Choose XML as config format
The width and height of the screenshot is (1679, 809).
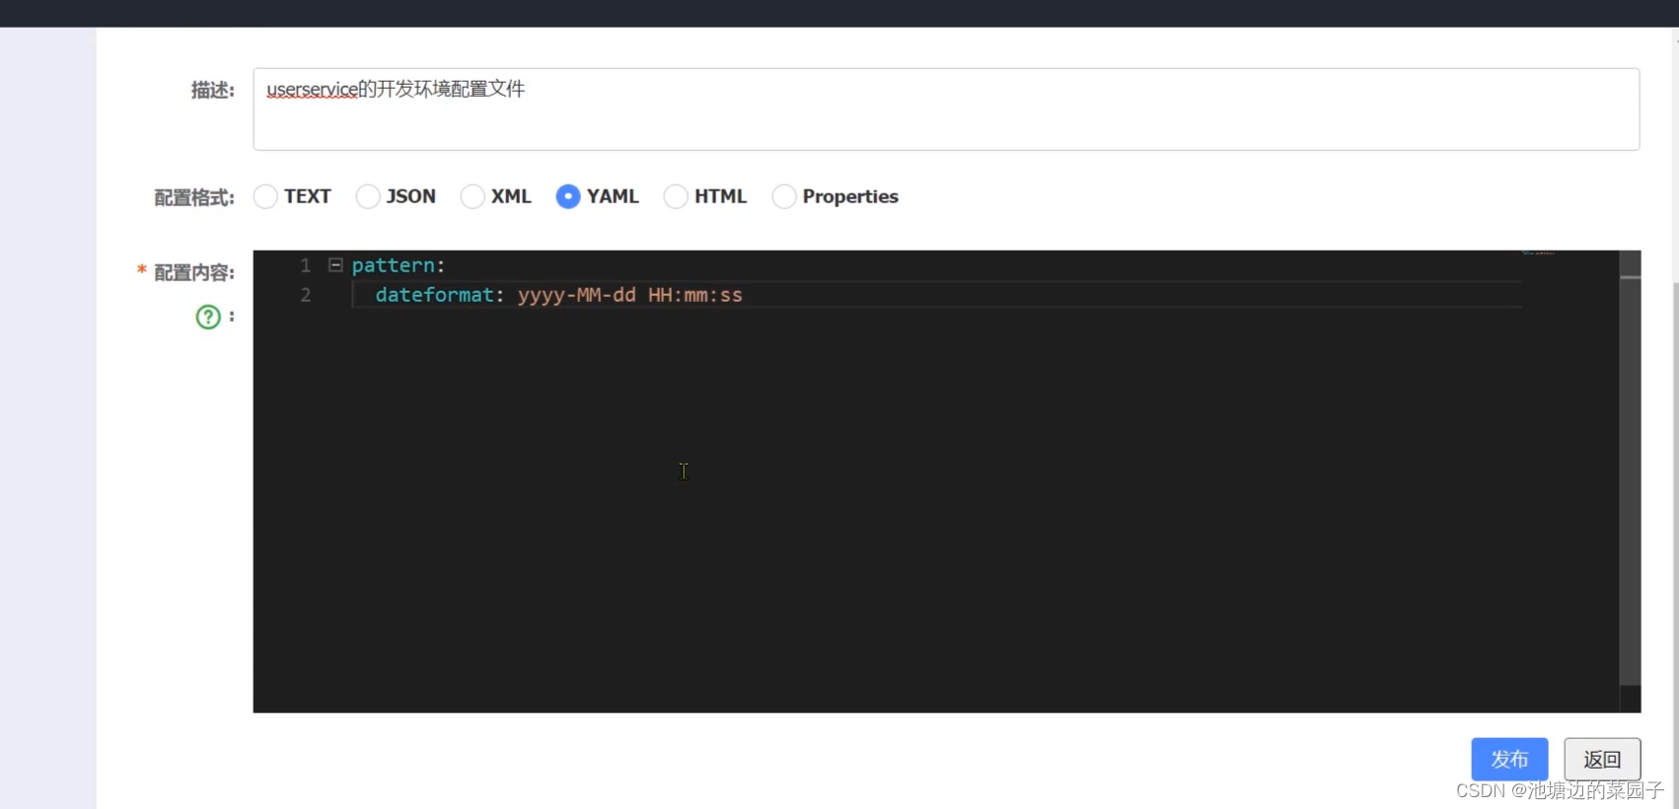coord(473,196)
